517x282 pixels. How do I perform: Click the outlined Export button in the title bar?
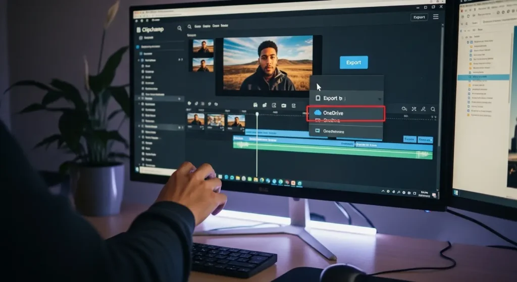pyautogui.click(x=419, y=17)
